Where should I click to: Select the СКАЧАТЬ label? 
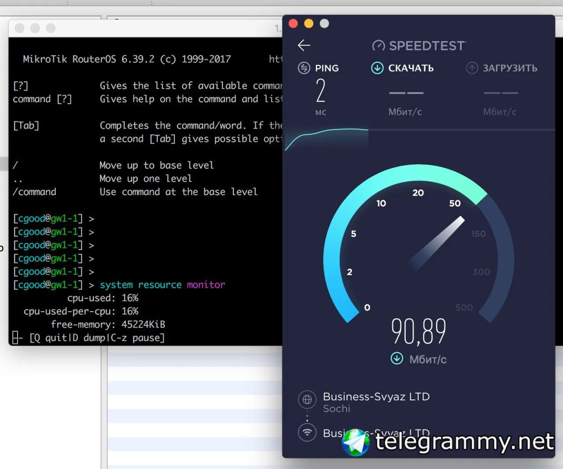click(411, 68)
